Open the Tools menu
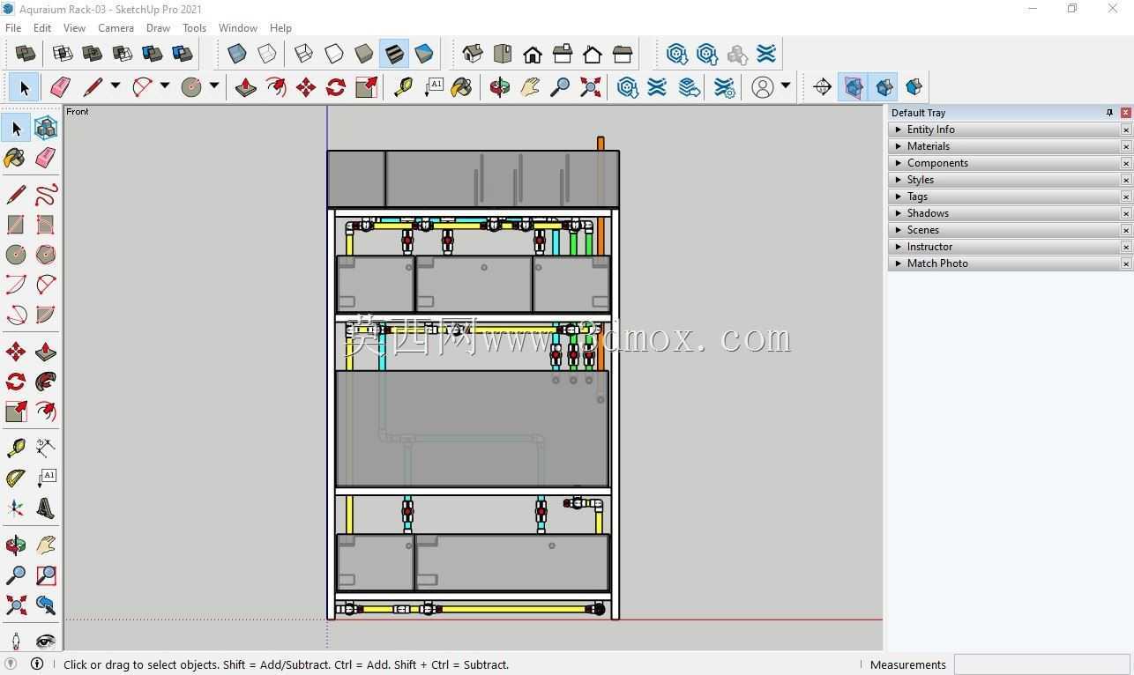The height and width of the screenshot is (675, 1134). tap(194, 28)
